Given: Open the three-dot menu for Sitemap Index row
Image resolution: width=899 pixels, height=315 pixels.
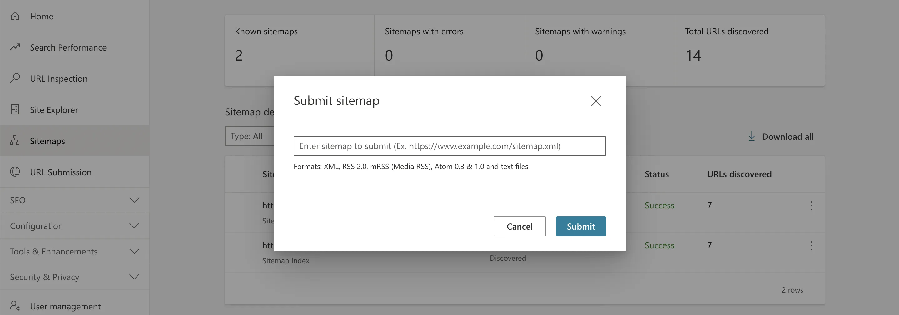Looking at the screenshot, I should coord(812,246).
